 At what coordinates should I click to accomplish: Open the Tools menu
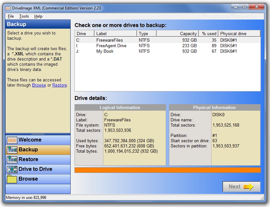pyautogui.click(x=24, y=16)
